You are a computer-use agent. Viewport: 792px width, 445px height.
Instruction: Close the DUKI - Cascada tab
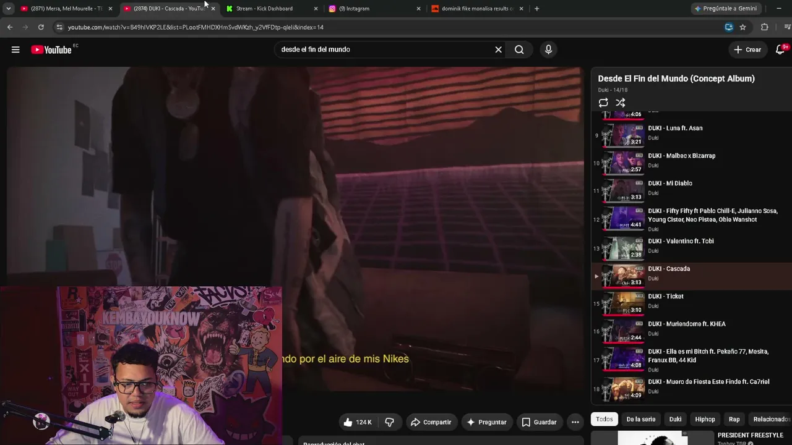[x=213, y=9]
